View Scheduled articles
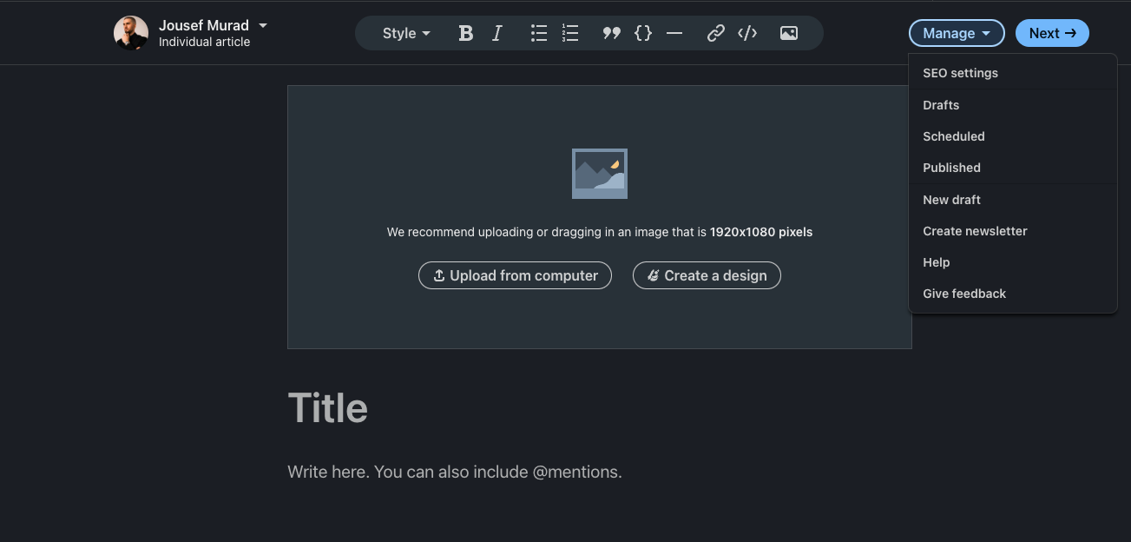 click(953, 135)
